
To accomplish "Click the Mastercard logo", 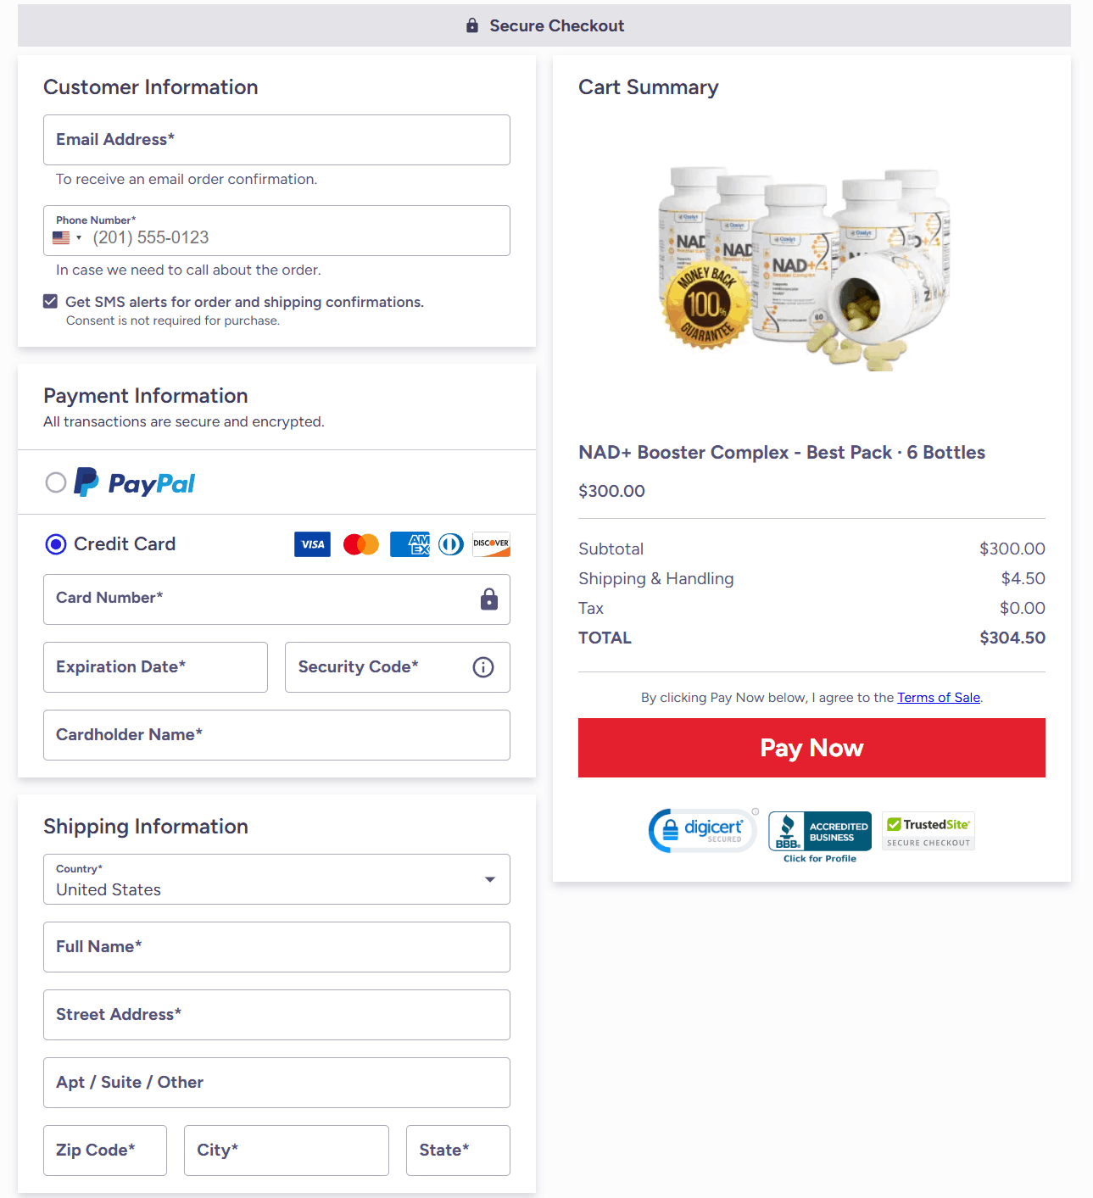I will pos(361,544).
